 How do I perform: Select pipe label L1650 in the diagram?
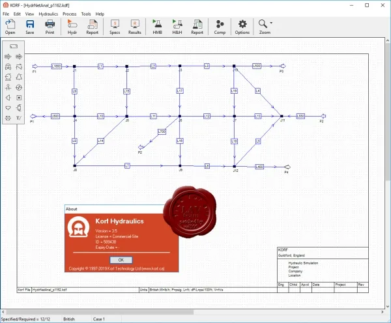pyautogui.click(x=57, y=66)
